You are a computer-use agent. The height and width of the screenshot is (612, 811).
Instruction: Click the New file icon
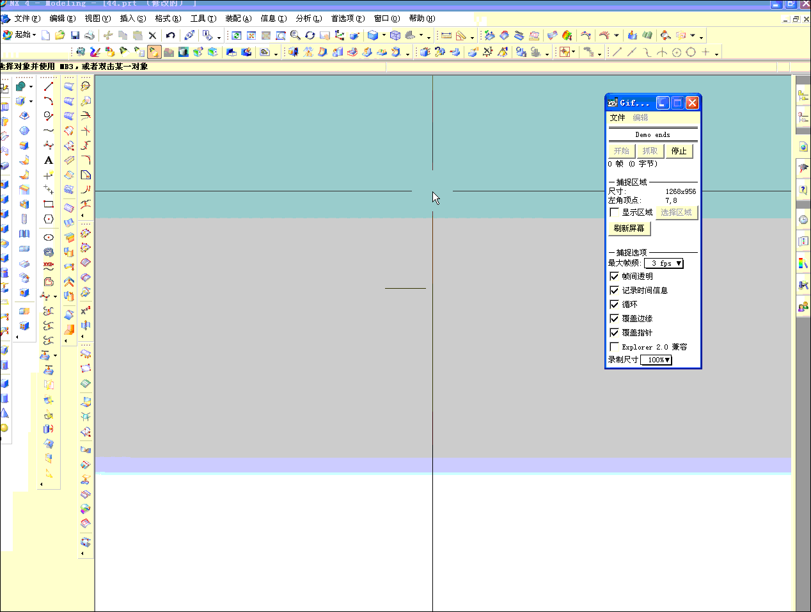(x=46, y=35)
